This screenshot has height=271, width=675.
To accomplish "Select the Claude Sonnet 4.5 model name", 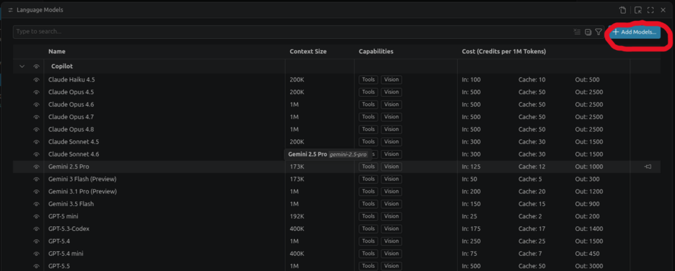I will [74, 141].
